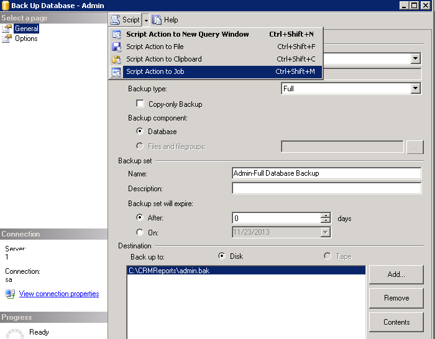Expand the Backup type dropdown
The height and width of the screenshot is (339, 435).
pyautogui.click(x=415, y=89)
